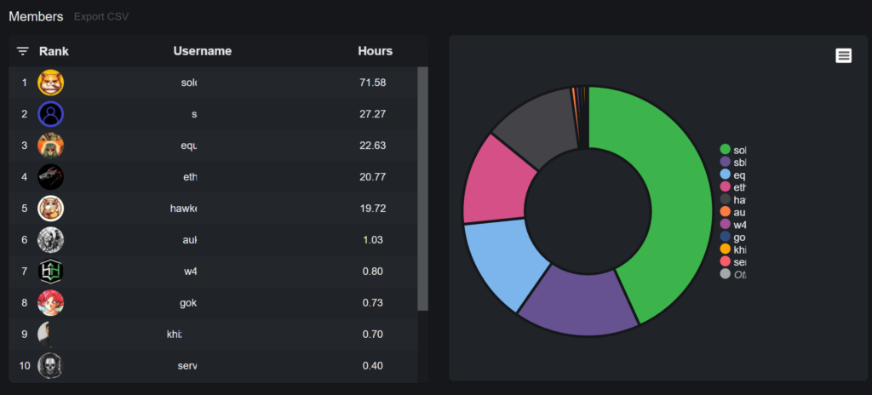
Task: Click username 'hawk' in rank 5 row
Action: click(184, 209)
